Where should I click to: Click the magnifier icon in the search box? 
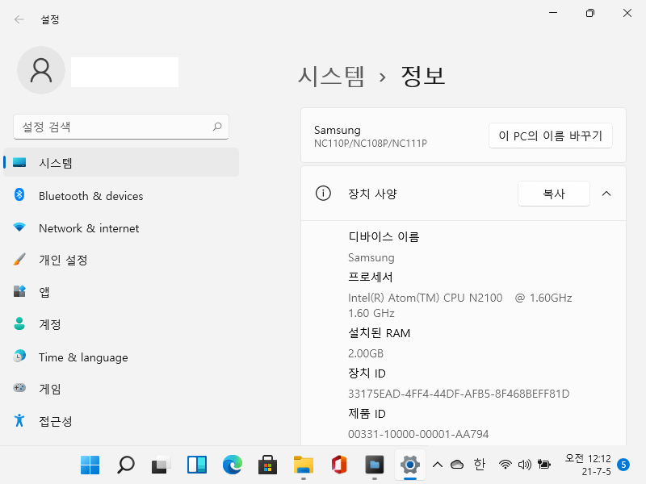coord(217,127)
